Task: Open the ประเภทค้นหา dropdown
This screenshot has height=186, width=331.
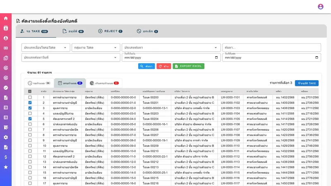Action: click(x=171, y=48)
